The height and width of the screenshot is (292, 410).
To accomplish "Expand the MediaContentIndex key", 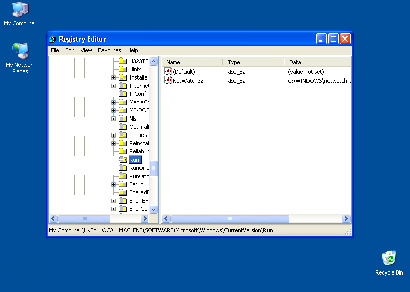I will pos(113,103).
